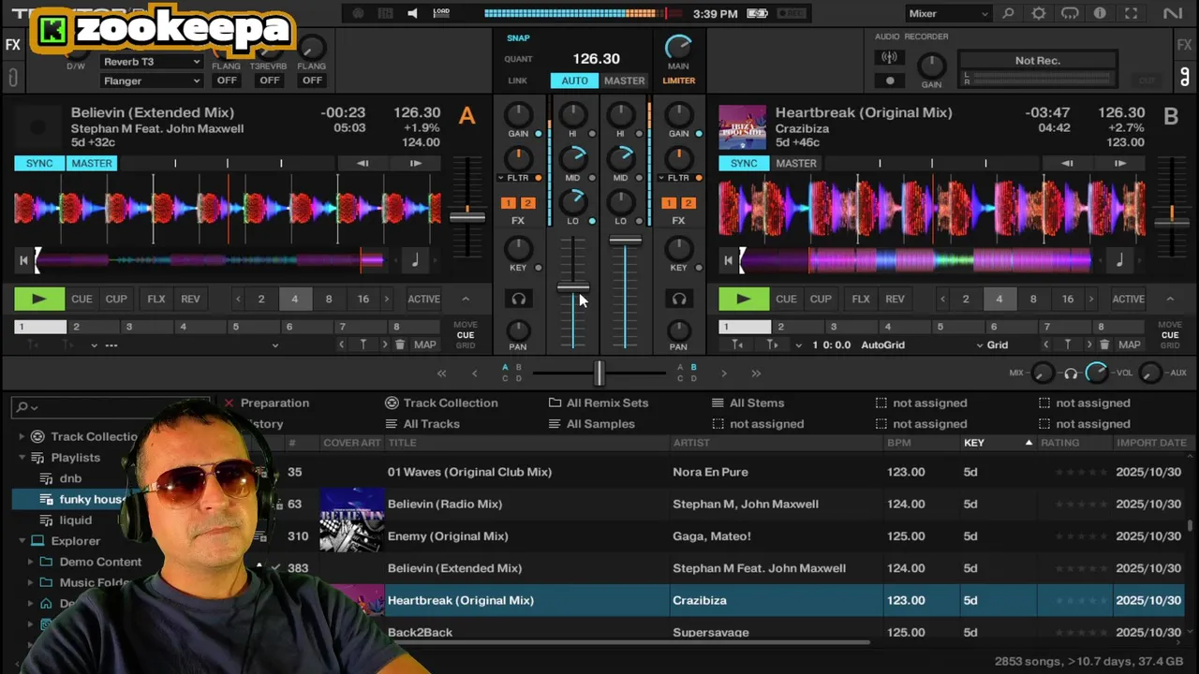Viewport: 1199px width, 674px height.
Task: Click Deck A channel volume fader
Action: pyautogui.click(x=573, y=287)
